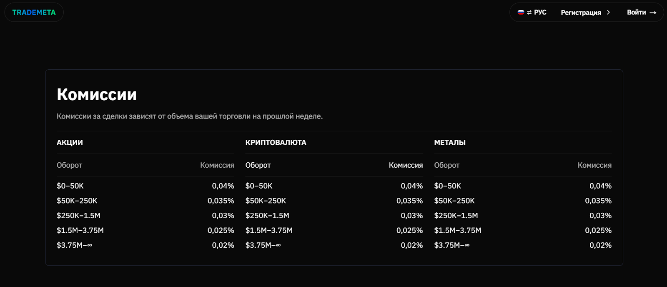Select $3.75M–∞ row in АКЦИИ table
The height and width of the screenshot is (287, 667).
click(x=145, y=245)
